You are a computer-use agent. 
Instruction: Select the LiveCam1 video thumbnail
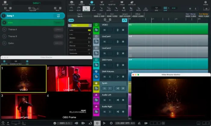pyautogui.click(x=69, y=79)
